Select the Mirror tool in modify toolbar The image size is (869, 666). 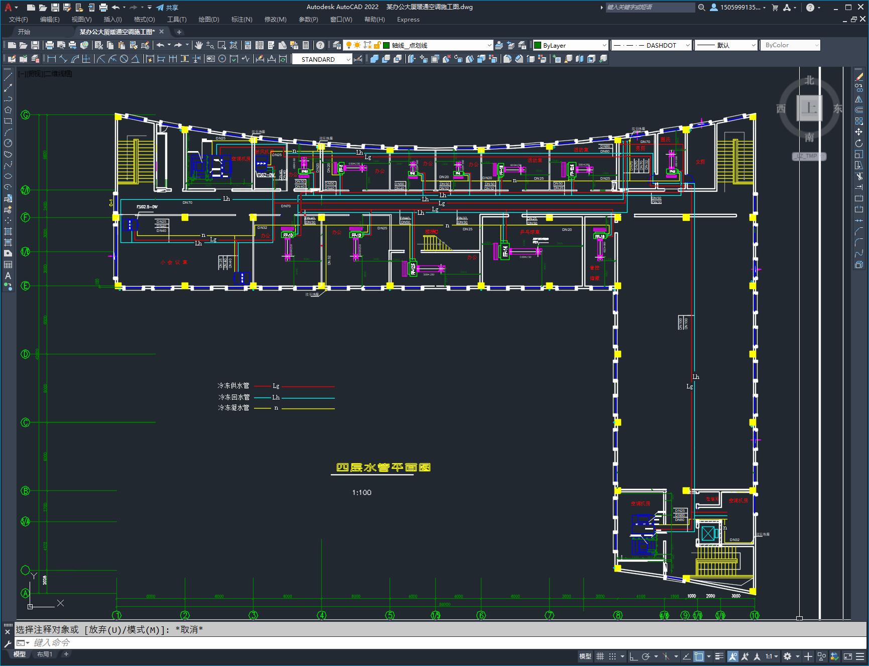859,99
